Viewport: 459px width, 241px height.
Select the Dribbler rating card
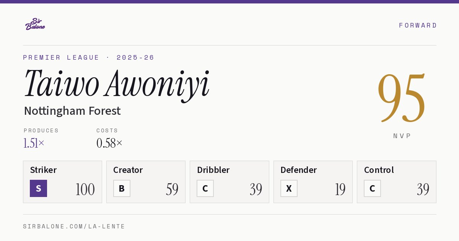(229, 182)
